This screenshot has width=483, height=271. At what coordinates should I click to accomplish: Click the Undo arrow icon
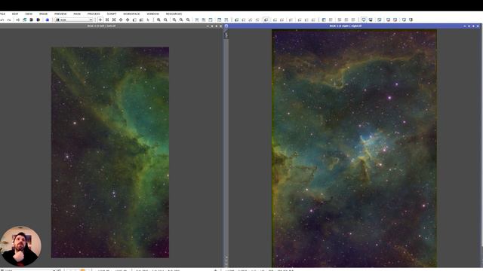(x=2, y=20)
